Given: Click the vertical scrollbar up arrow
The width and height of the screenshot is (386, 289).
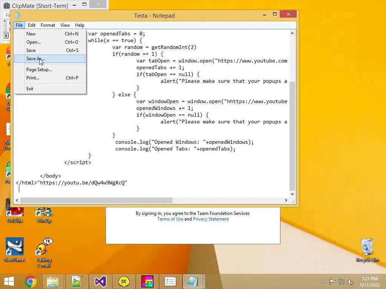Looking at the screenshot, I should 292,33.
